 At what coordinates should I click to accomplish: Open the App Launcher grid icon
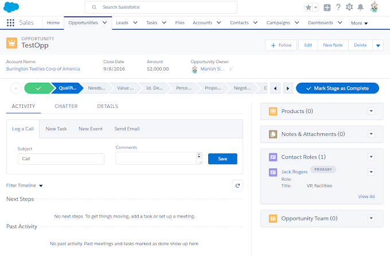coord(10,22)
